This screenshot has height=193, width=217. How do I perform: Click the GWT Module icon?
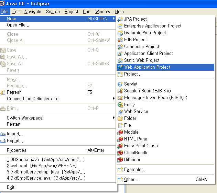[120, 132]
